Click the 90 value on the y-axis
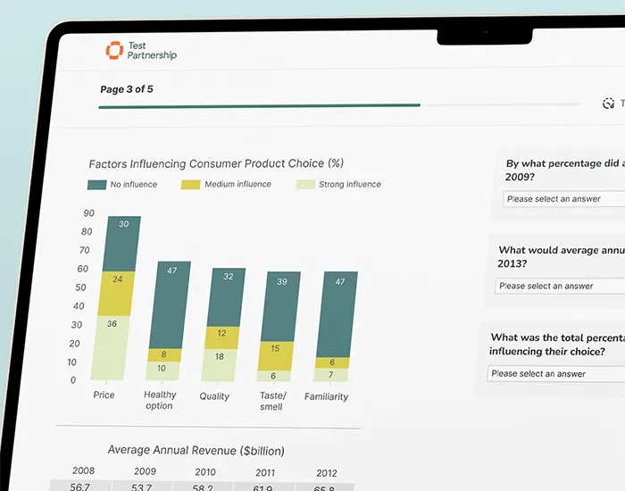The image size is (625, 491). pyautogui.click(x=88, y=213)
